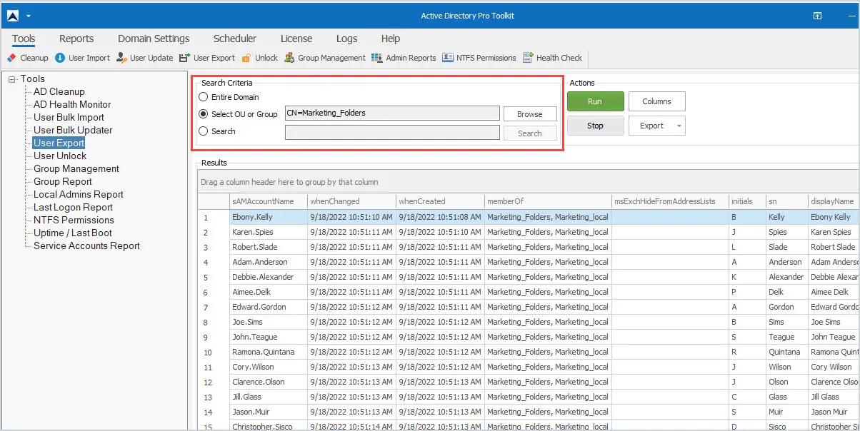Screen dimensions: 860x431
Task: Open the Logs menu
Action: tap(347, 39)
